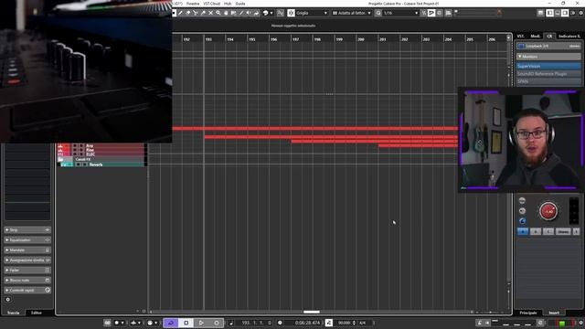Select the Principale tab at bottom right

point(528,313)
